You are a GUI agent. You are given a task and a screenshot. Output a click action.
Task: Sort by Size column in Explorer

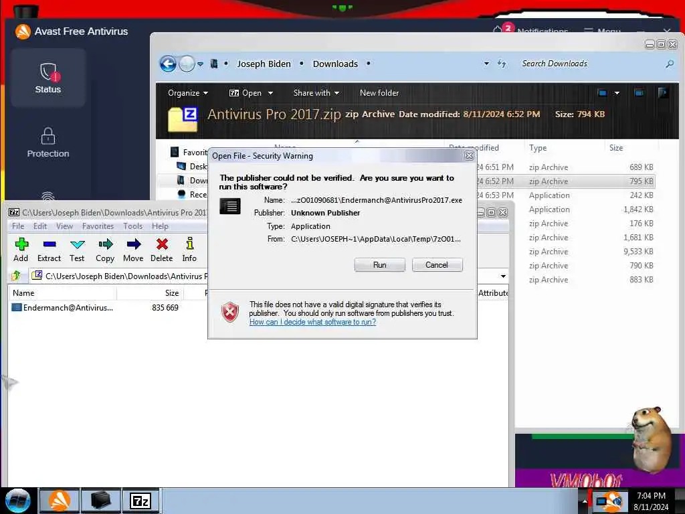[x=631, y=148]
